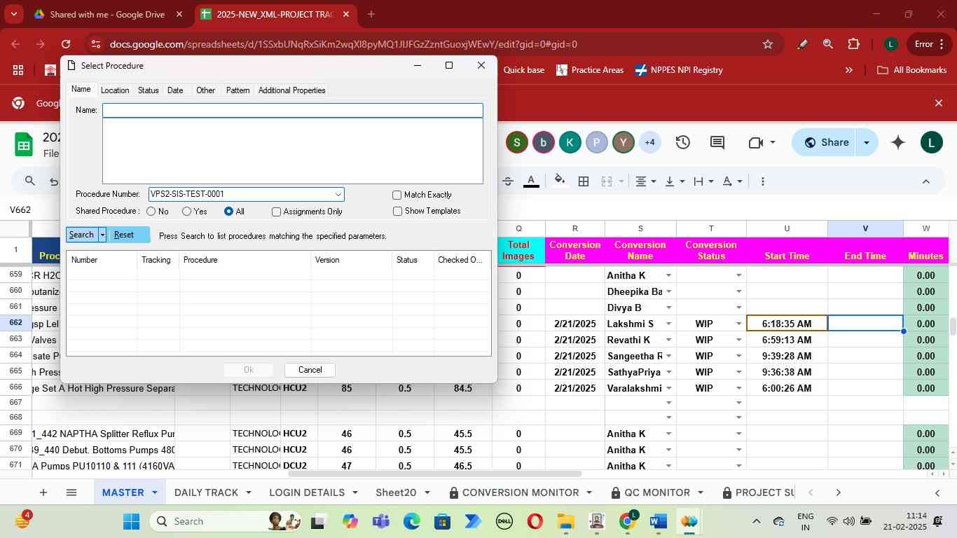Click the add new sheet plus icon
Viewport: 957px width, 538px height.
pos(43,492)
